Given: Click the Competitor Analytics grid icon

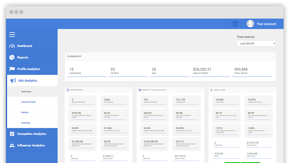Looking at the screenshot, I should click(12, 134).
